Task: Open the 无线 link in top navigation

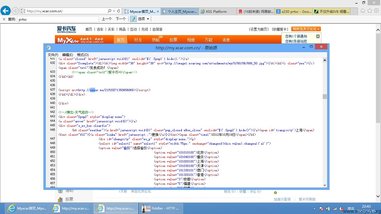Action: click(x=145, y=29)
